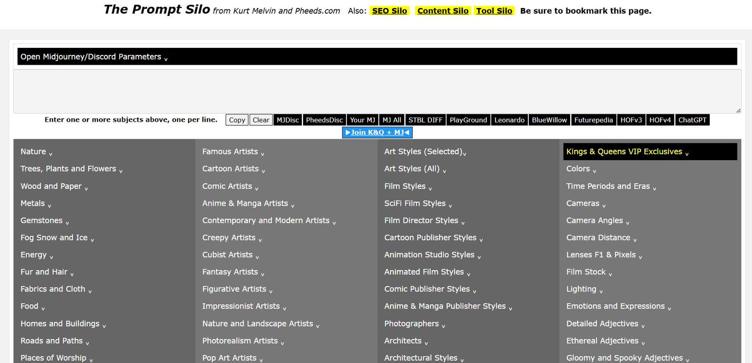Go to the Content Silo link
The image size is (752, 363).
tap(443, 11)
